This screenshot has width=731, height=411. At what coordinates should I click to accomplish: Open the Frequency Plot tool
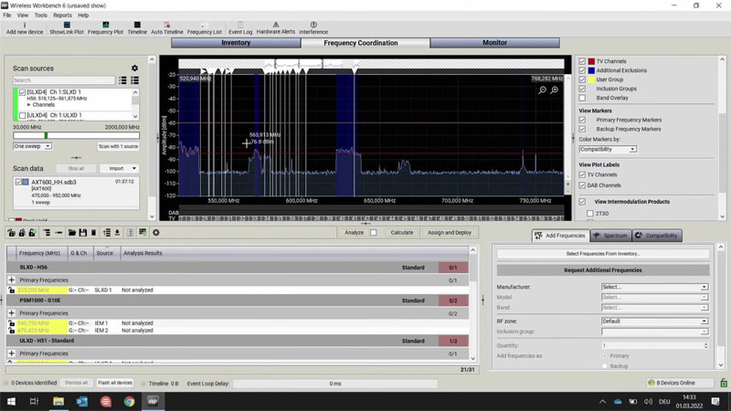[105, 27]
